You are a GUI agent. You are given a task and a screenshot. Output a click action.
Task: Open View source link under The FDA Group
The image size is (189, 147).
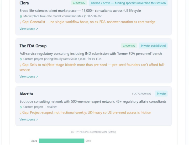pyautogui.click(x=29, y=77)
